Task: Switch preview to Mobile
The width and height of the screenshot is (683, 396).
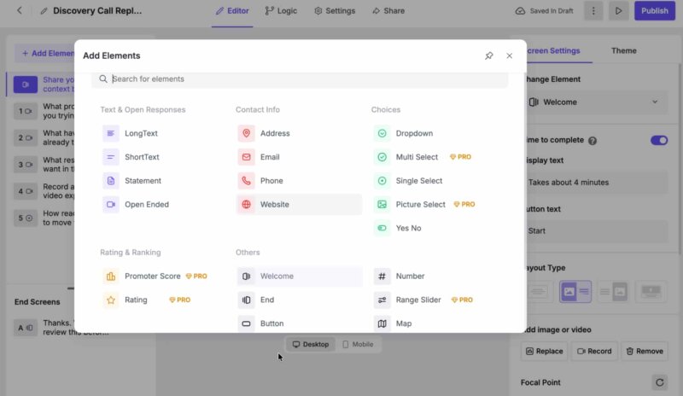Action: (x=358, y=344)
